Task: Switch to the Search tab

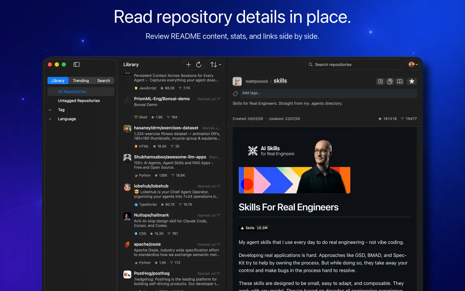Action: 103,81
